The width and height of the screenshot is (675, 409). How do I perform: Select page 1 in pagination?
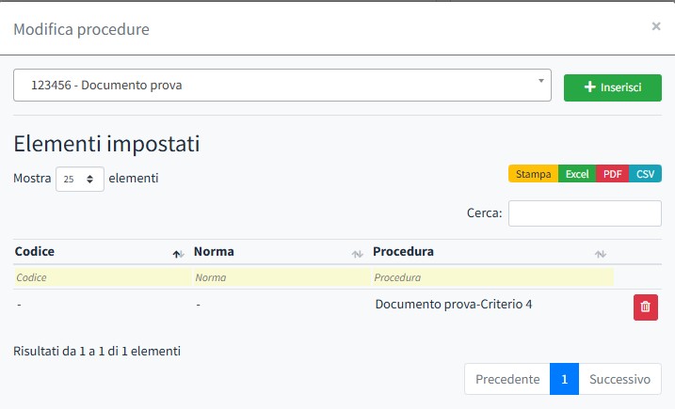coord(564,380)
